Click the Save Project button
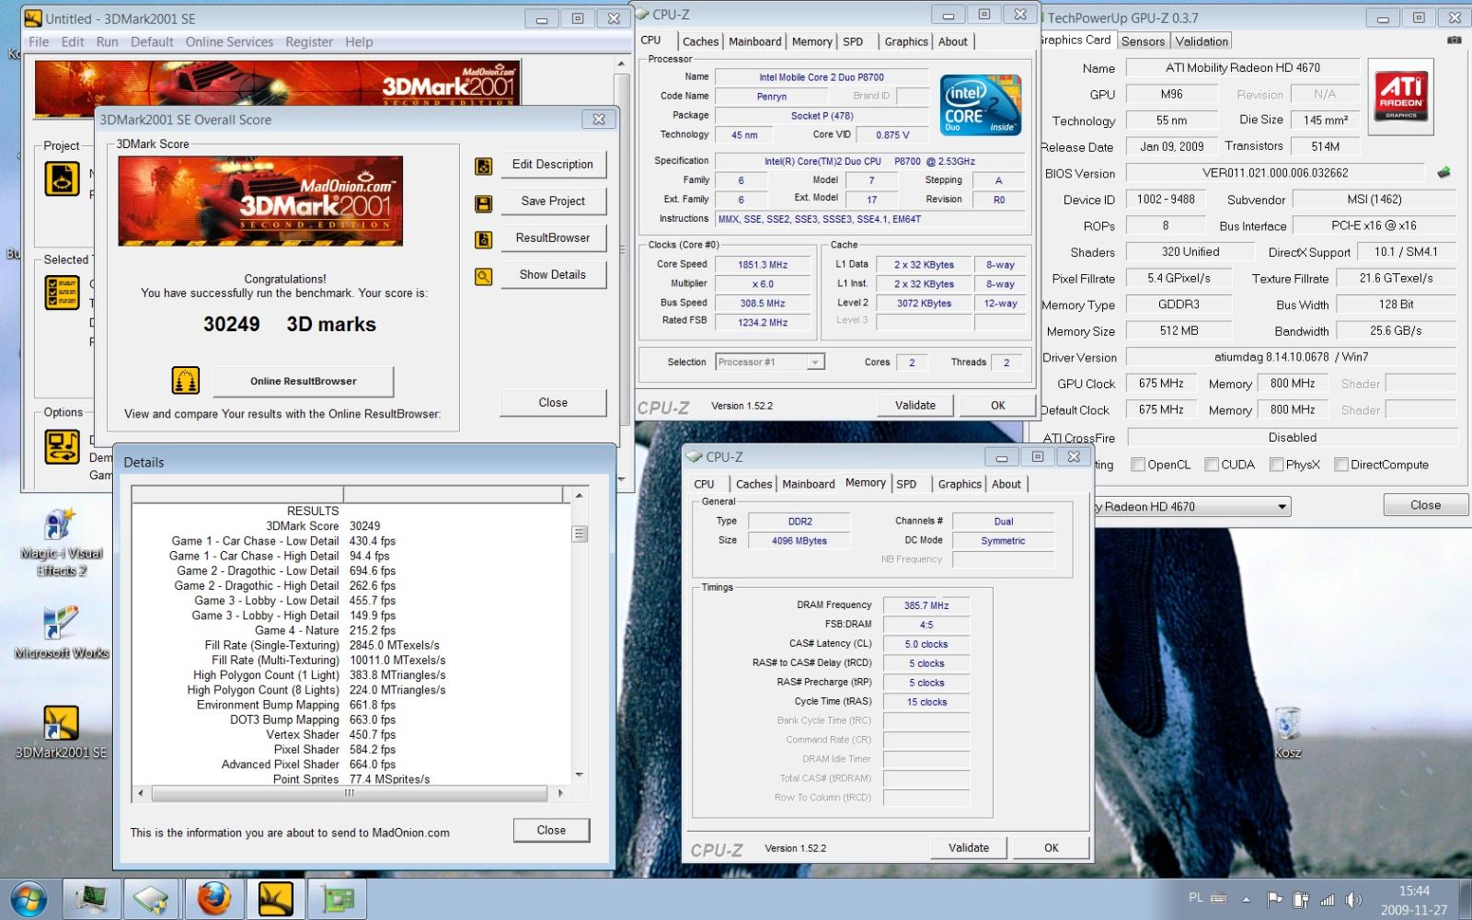Image resolution: width=1472 pixels, height=920 pixels. (x=553, y=201)
